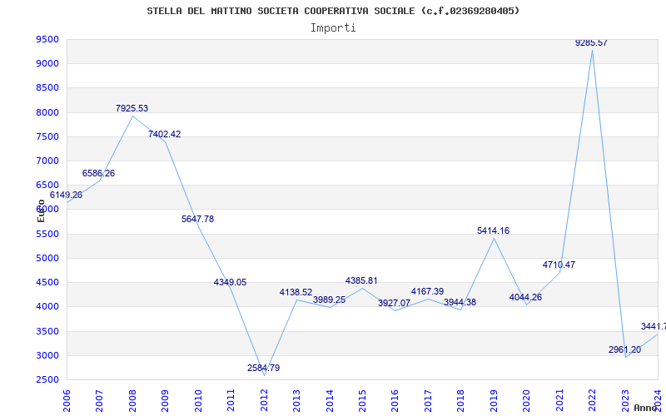Click the 4044.26 data label
Viewport: 666px width, 416px height.
pyautogui.click(x=526, y=297)
